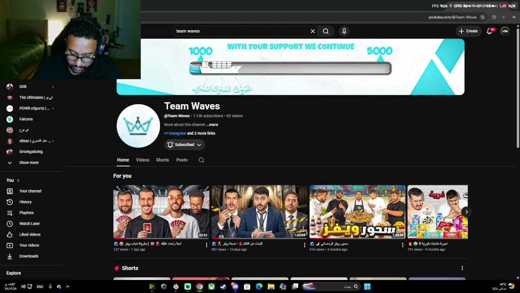The width and height of the screenshot is (520, 293).
Task: Open Windows Start menu
Action: click(367, 286)
